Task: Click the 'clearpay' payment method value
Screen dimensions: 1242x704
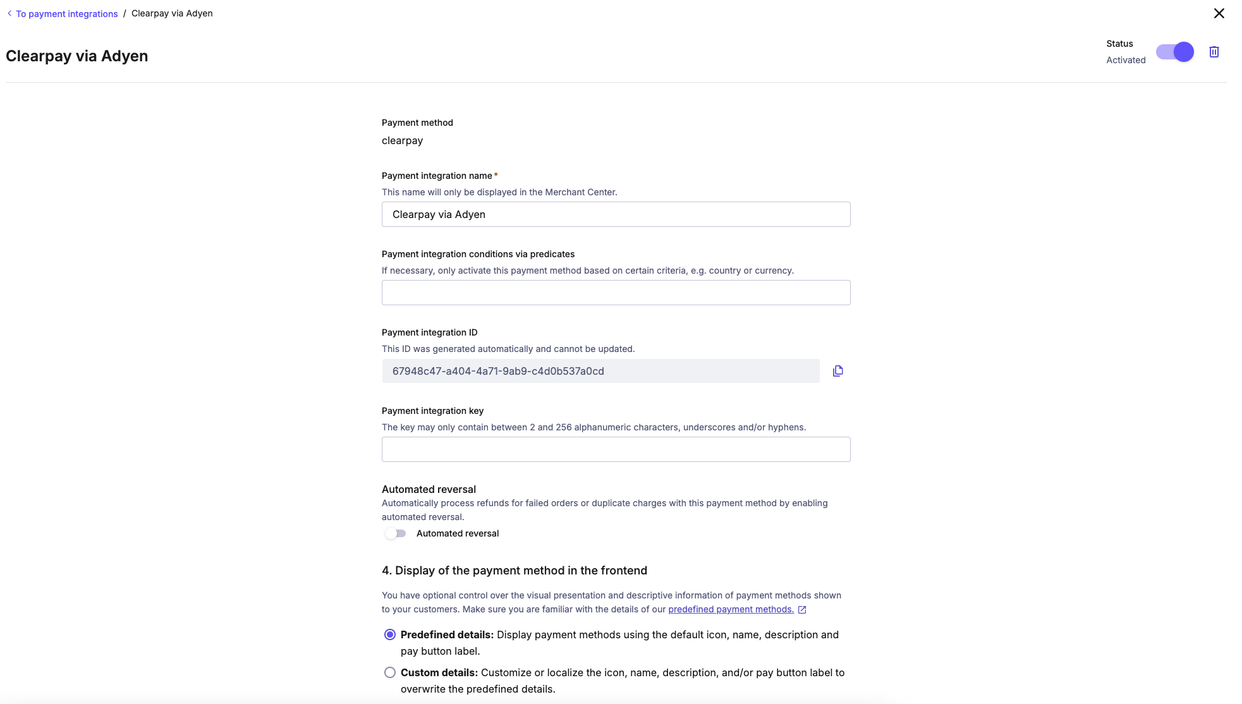Action: coord(402,140)
